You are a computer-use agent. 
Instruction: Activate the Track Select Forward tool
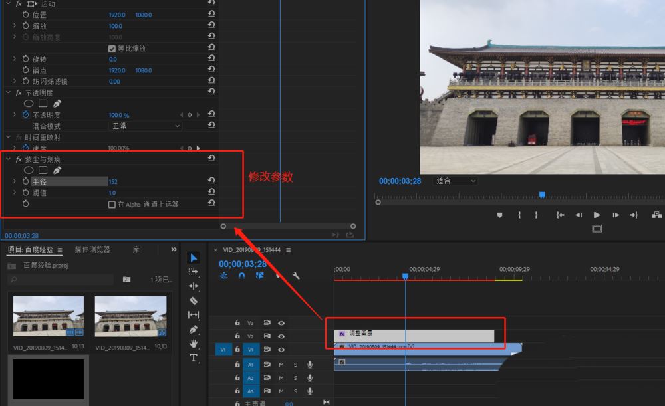coord(194,272)
